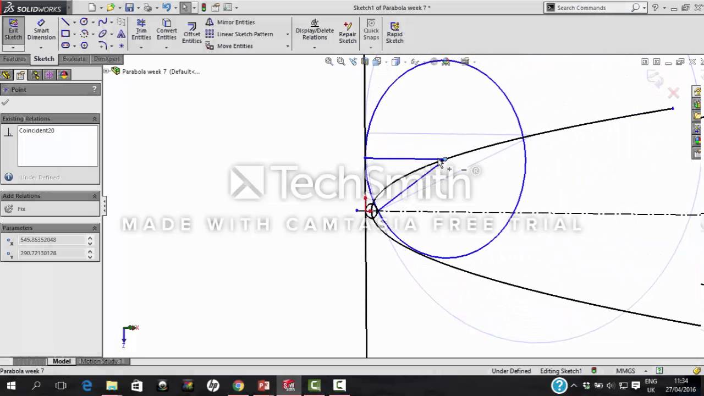Select the Circle sketch tool
The image size is (704, 396).
coord(84,22)
